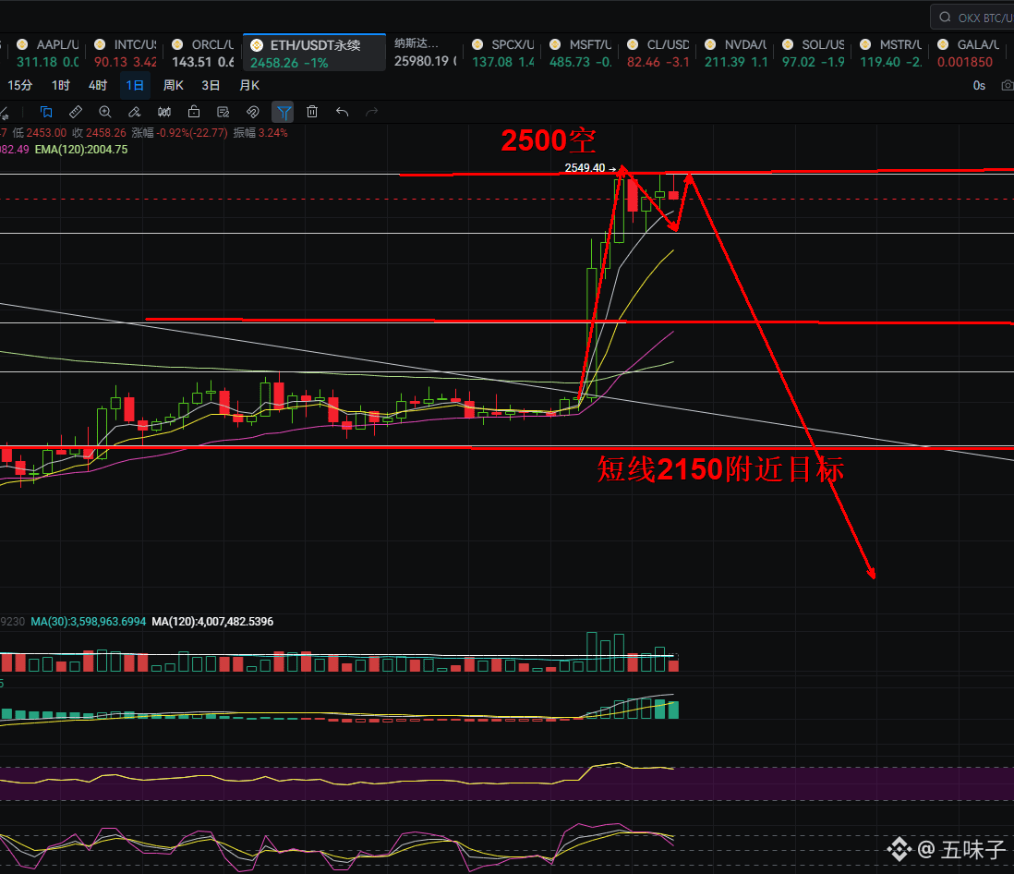This screenshot has width=1014, height=874.
Task: Click the NVDA coin icon
Action: click(710, 44)
